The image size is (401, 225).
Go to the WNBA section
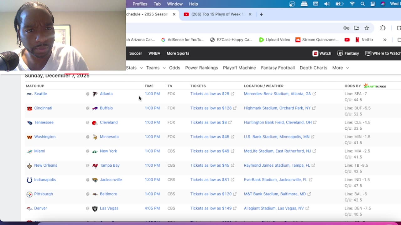tap(154, 53)
